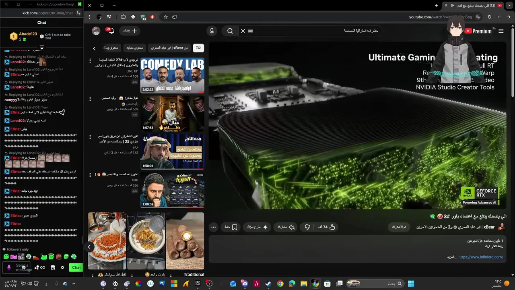Open Abade123 top gifter entry

tap(23, 37)
